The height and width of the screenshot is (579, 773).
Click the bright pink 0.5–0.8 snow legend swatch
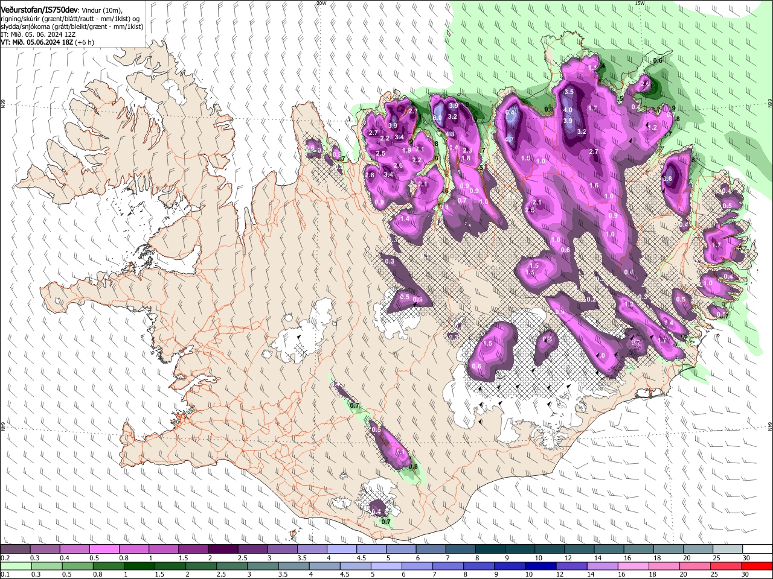tap(104, 549)
